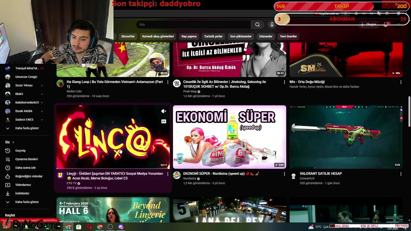This screenshot has height=231, width=411.
Task: Click the page's vertical scrollbar thumb
Action: pyautogui.click(x=409, y=111)
